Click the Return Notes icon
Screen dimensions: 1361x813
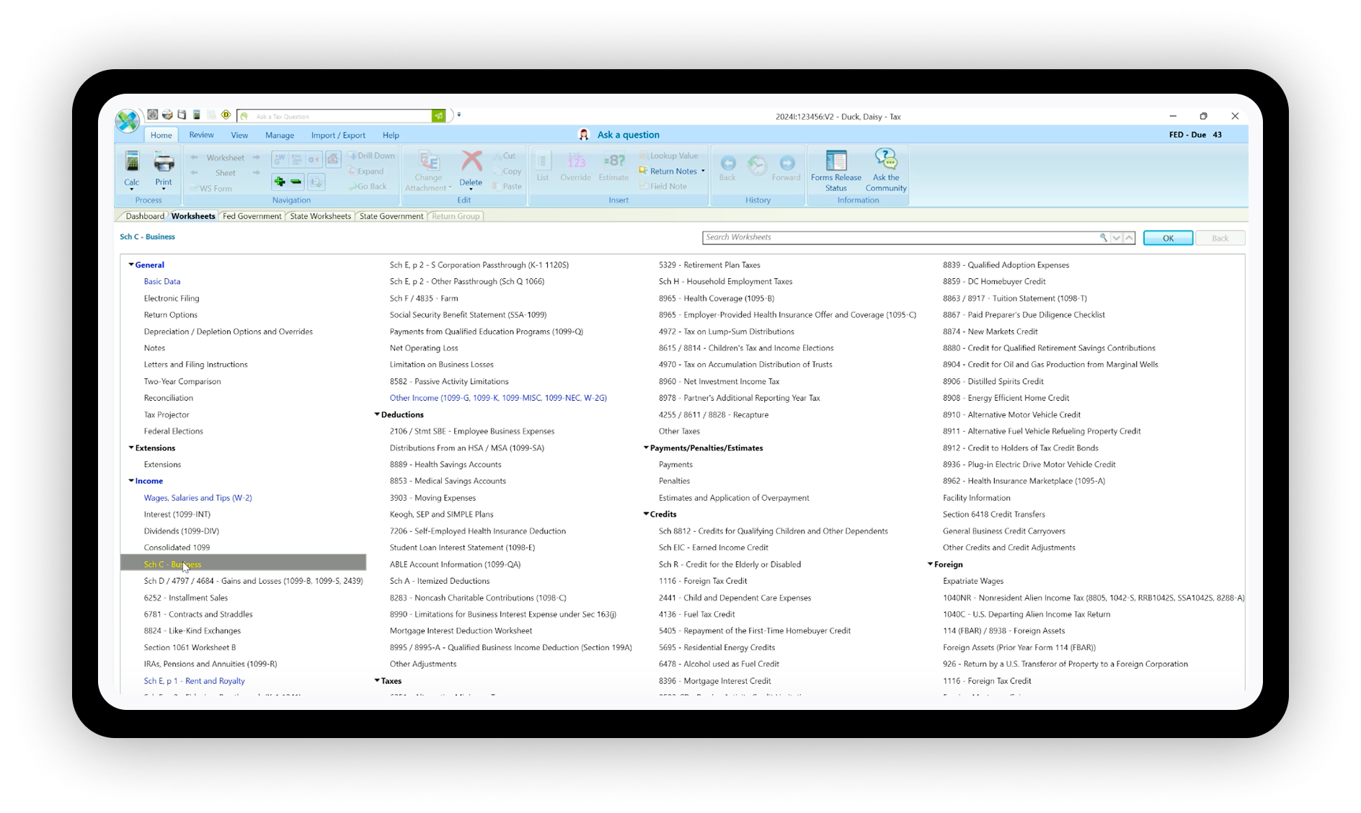coord(643,171)
